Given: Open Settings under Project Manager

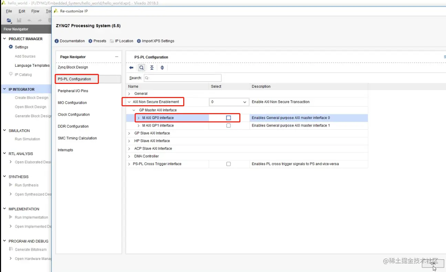Looking at the screenshot, I should click(21, 47).
